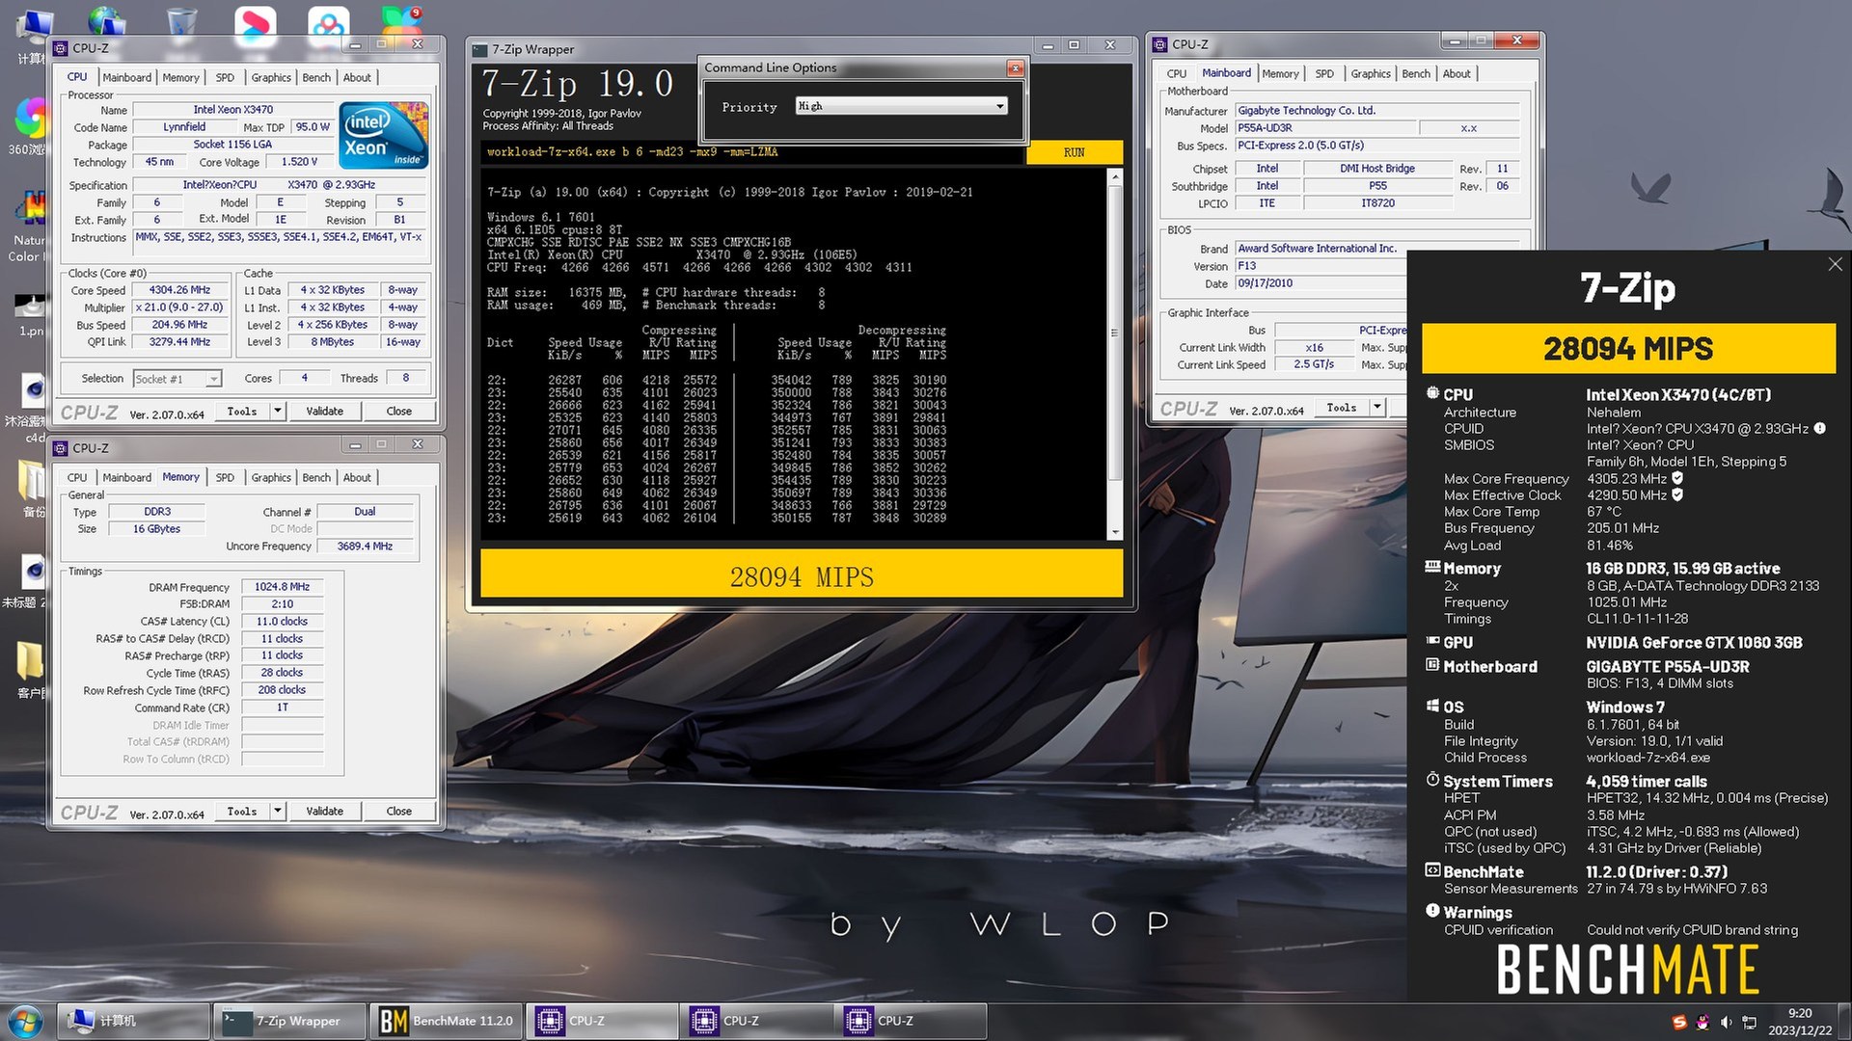Click verified shield beside 4305.23 MHz
1852x1041 pixels.
(x=1677, y=478)
